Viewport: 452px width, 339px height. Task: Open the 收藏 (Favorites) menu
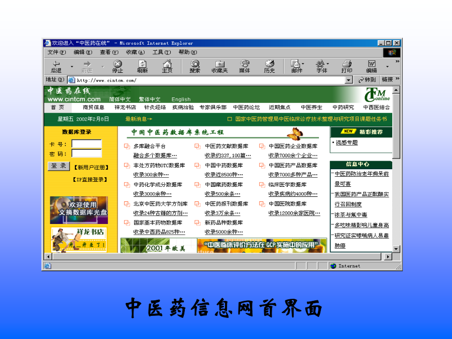(x=135, y=52)
